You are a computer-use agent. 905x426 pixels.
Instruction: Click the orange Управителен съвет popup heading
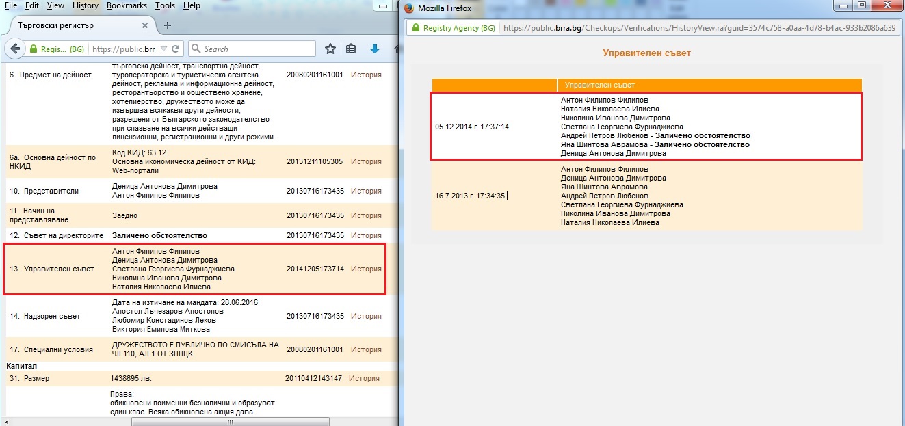point(646,53)
